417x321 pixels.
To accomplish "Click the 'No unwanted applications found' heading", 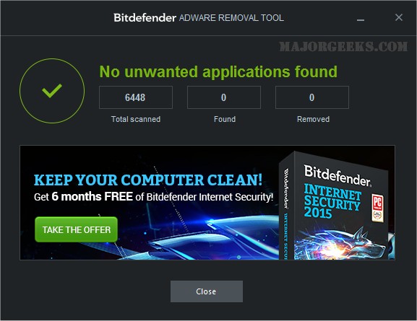I will click(x=218, y=71).
